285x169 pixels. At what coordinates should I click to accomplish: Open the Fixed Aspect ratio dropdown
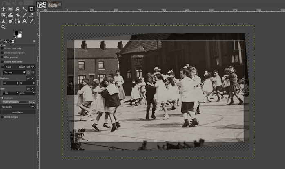pyautogui.click(x=20, y=67)
